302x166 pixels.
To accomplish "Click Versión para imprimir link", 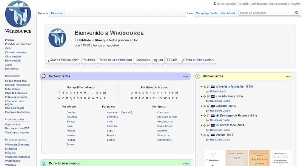I will tap(17, 133).
